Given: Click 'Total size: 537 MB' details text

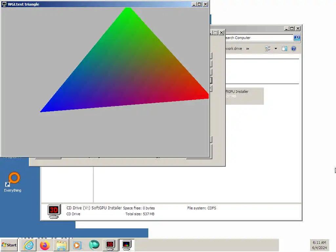Looking at the screenshot, I should [x=140, y=214].
